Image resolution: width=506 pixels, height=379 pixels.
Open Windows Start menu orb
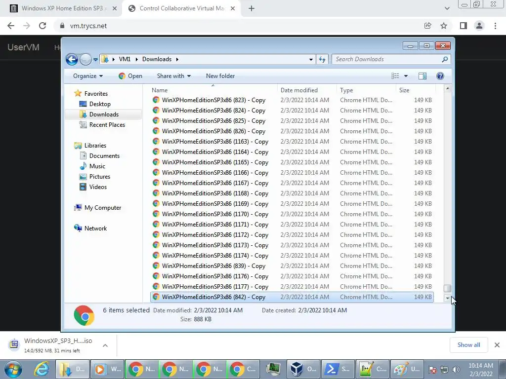[x=13, y=369]
